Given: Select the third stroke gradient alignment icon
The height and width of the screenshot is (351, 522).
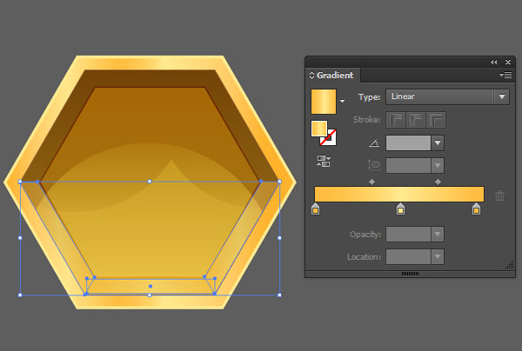Looking at the screenshot, I should [436, 120].
